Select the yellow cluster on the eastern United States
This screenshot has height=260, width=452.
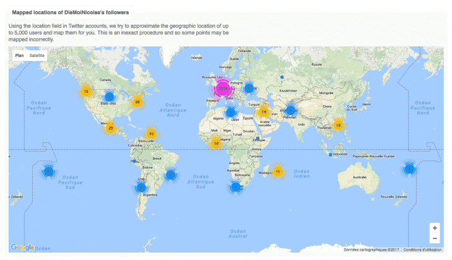(137, 101)
